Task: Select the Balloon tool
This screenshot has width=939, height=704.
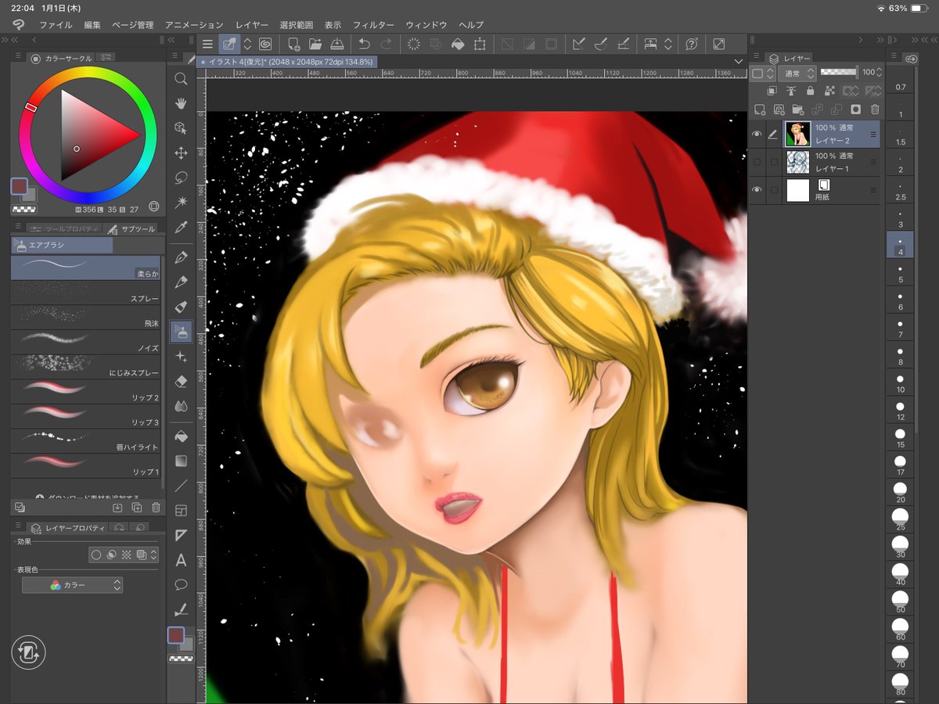Action: tap(181, 584)
